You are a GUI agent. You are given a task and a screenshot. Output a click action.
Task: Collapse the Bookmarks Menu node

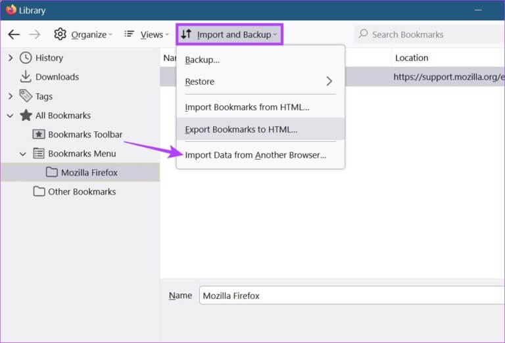[x=23, y=154]
